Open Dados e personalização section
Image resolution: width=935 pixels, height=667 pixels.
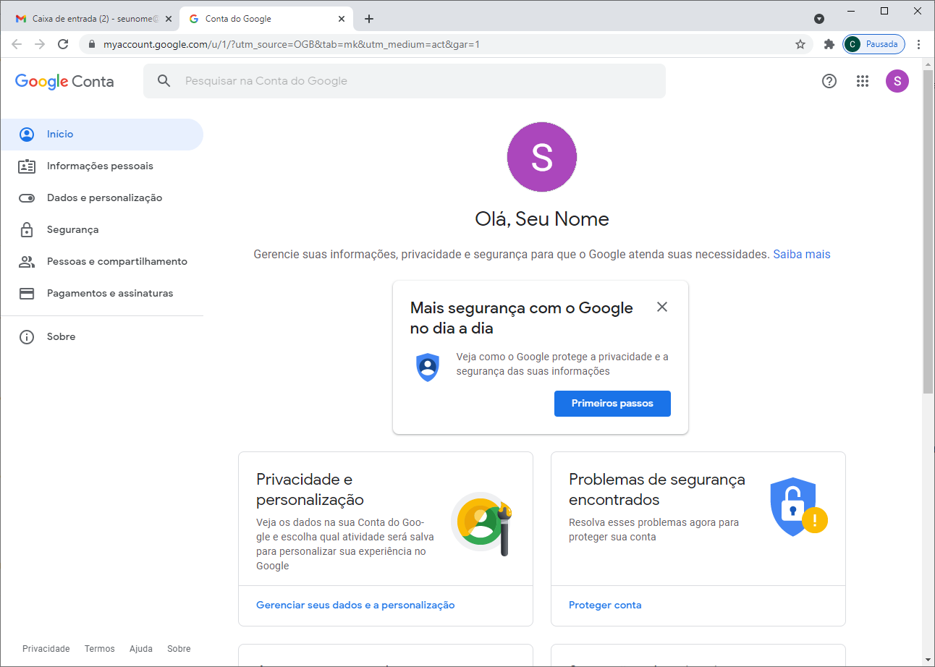coord(101,198)
